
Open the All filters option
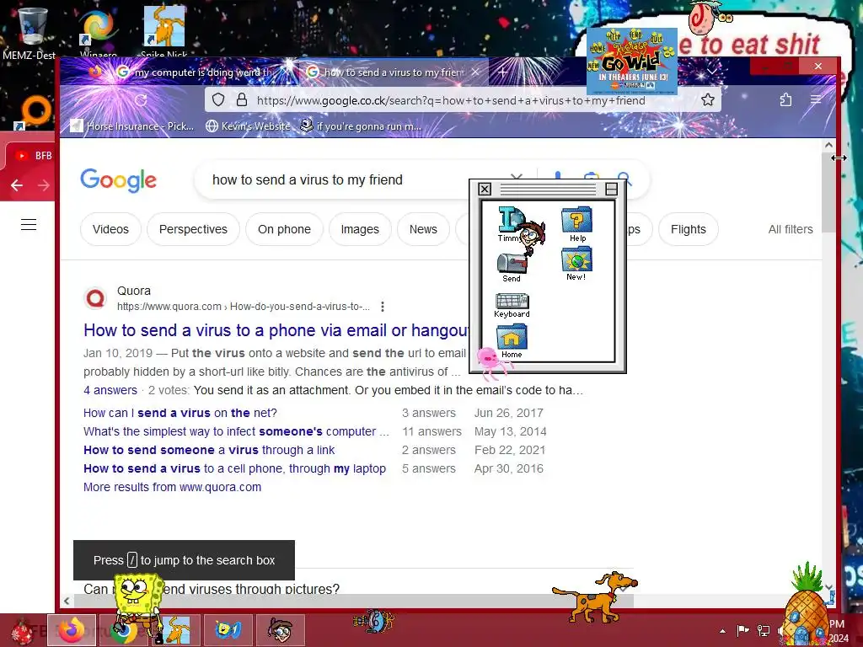(791, 229)
